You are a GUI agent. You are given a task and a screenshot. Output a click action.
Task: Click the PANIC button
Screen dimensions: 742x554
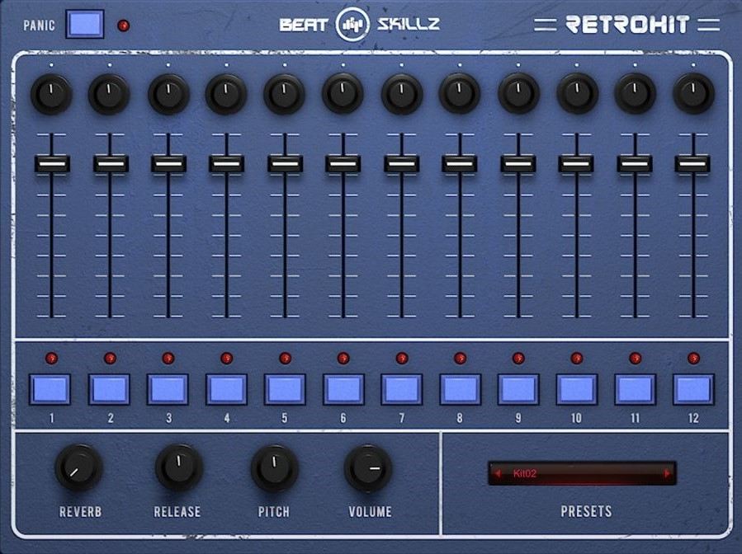(85, 24)
